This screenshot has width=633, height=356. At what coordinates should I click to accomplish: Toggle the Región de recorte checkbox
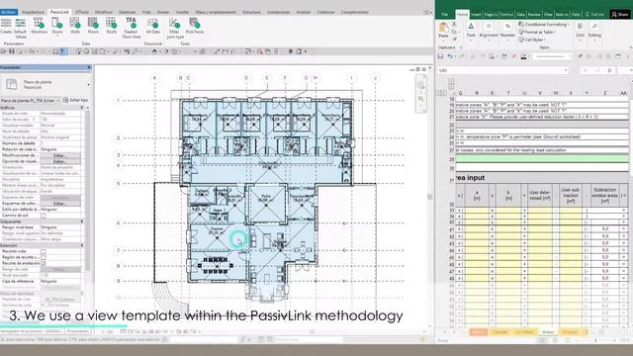click(x=44, y=257)
